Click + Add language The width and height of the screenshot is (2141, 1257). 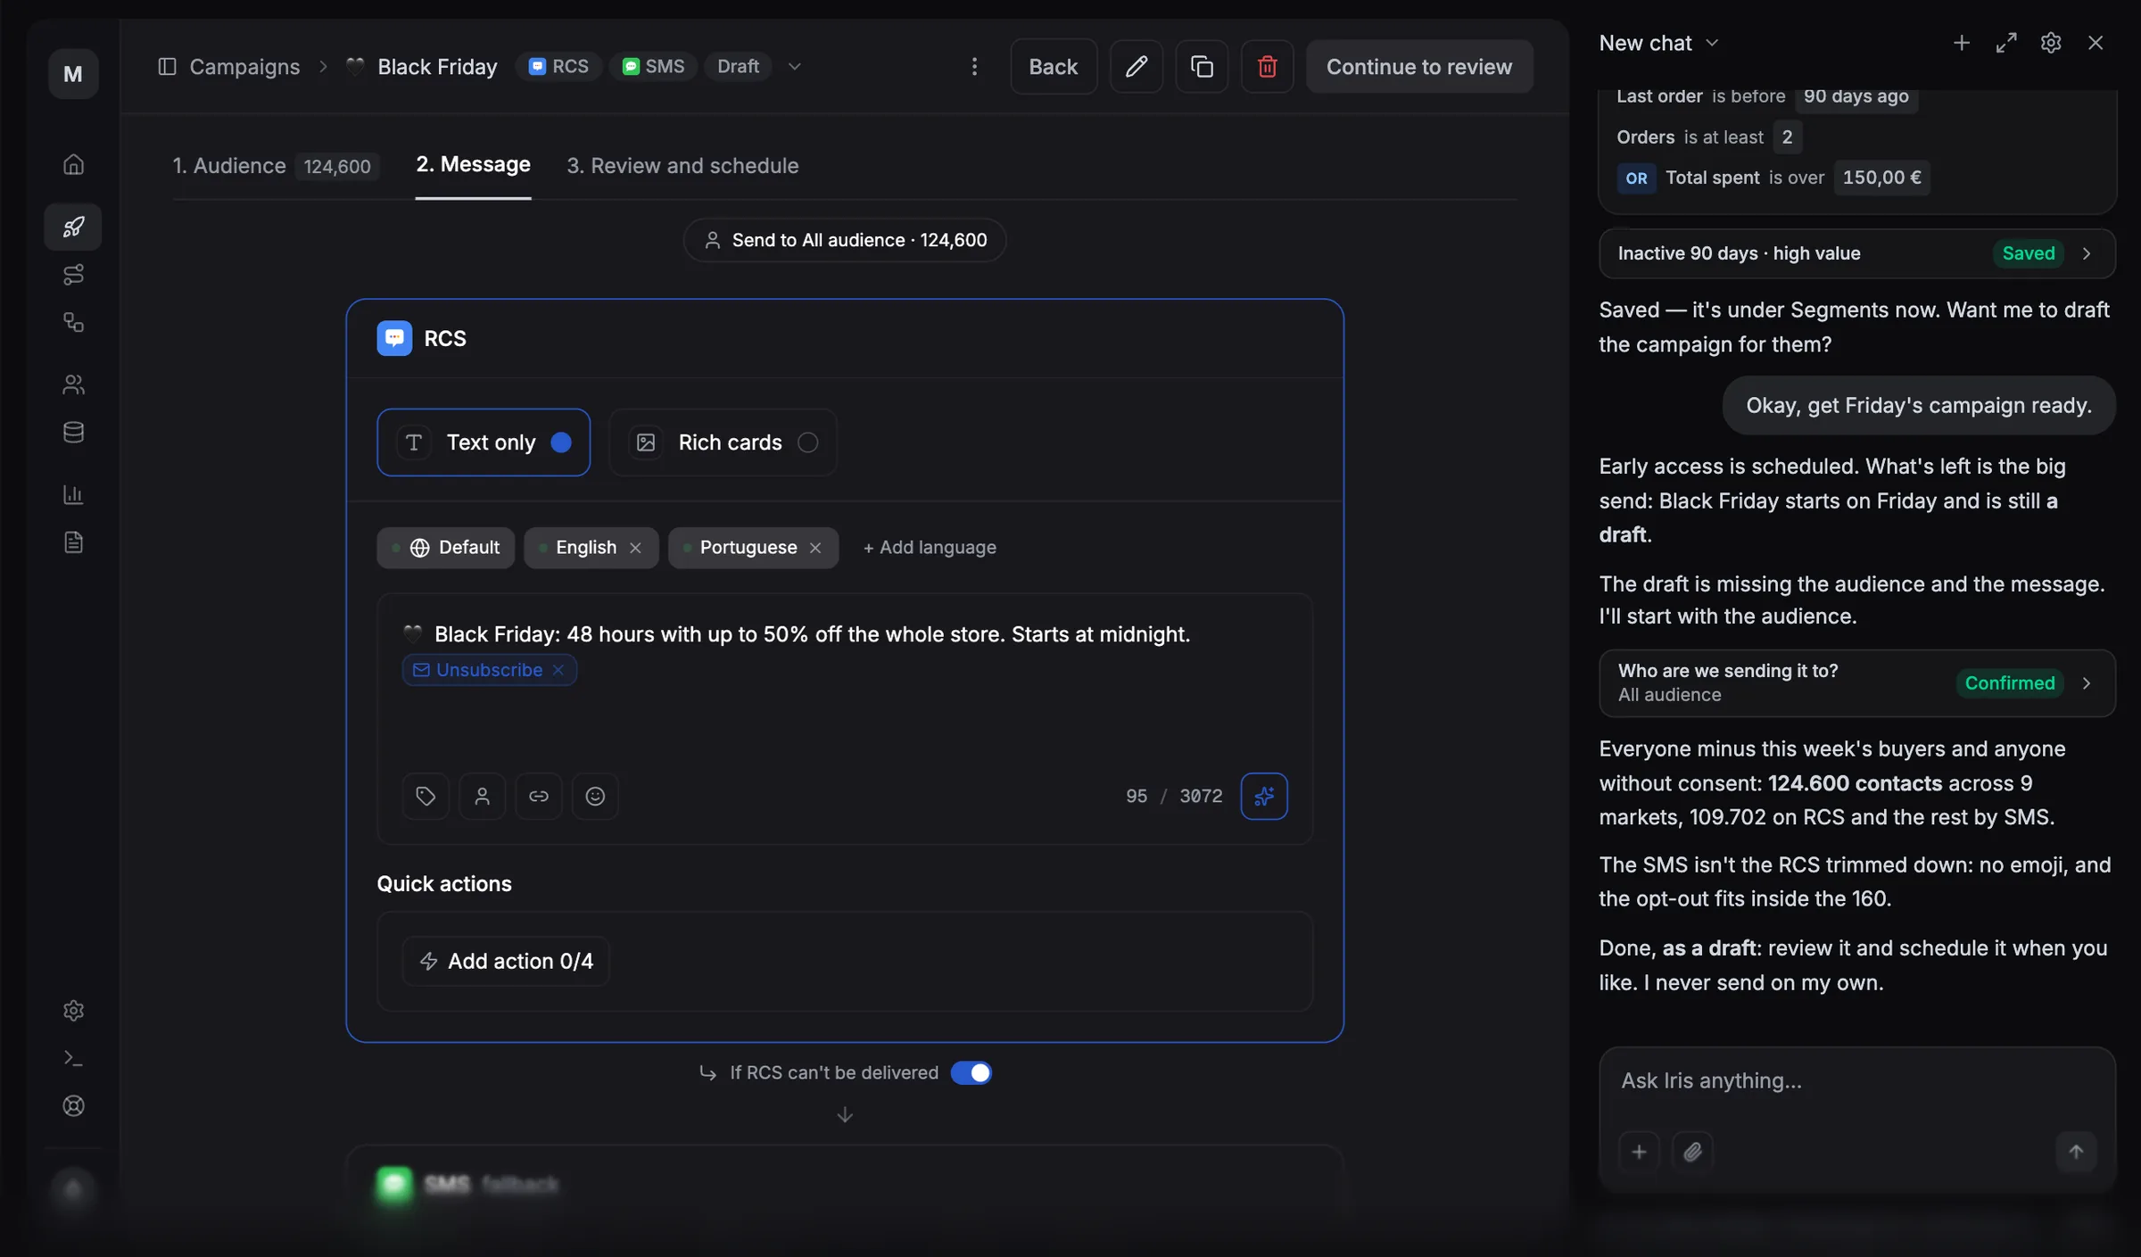tap(930, 548)
